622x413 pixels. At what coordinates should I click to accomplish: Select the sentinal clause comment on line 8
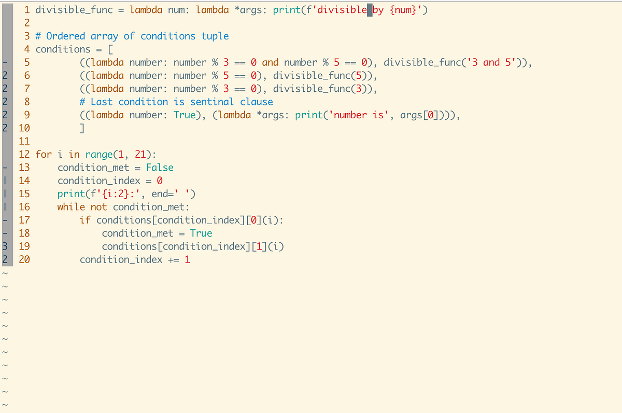176,102
